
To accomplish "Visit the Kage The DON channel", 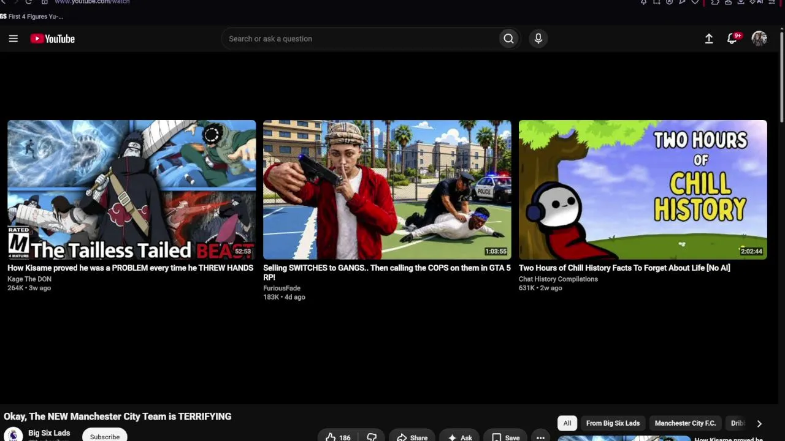I will (29, 279).
